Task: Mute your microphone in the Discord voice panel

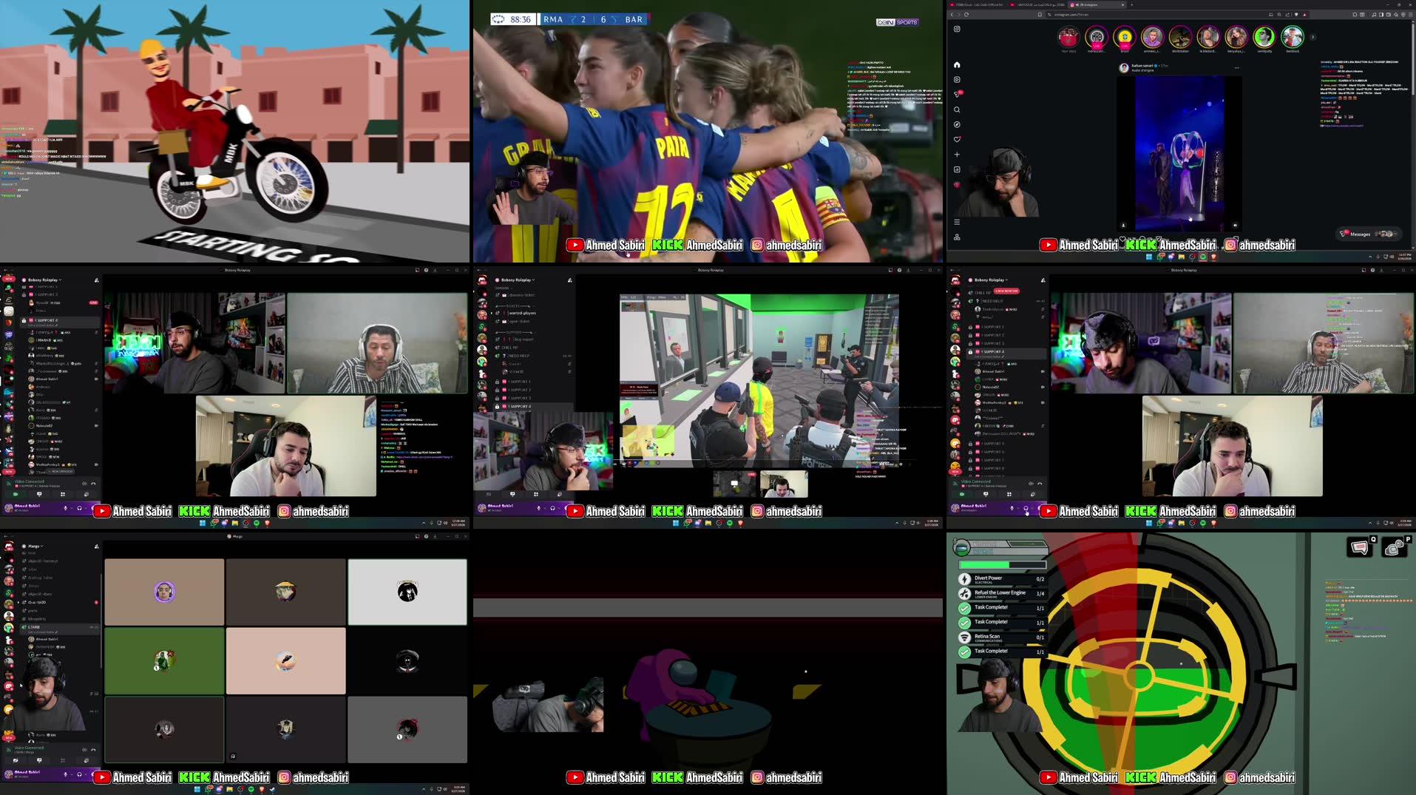Action: coord(66,508)
